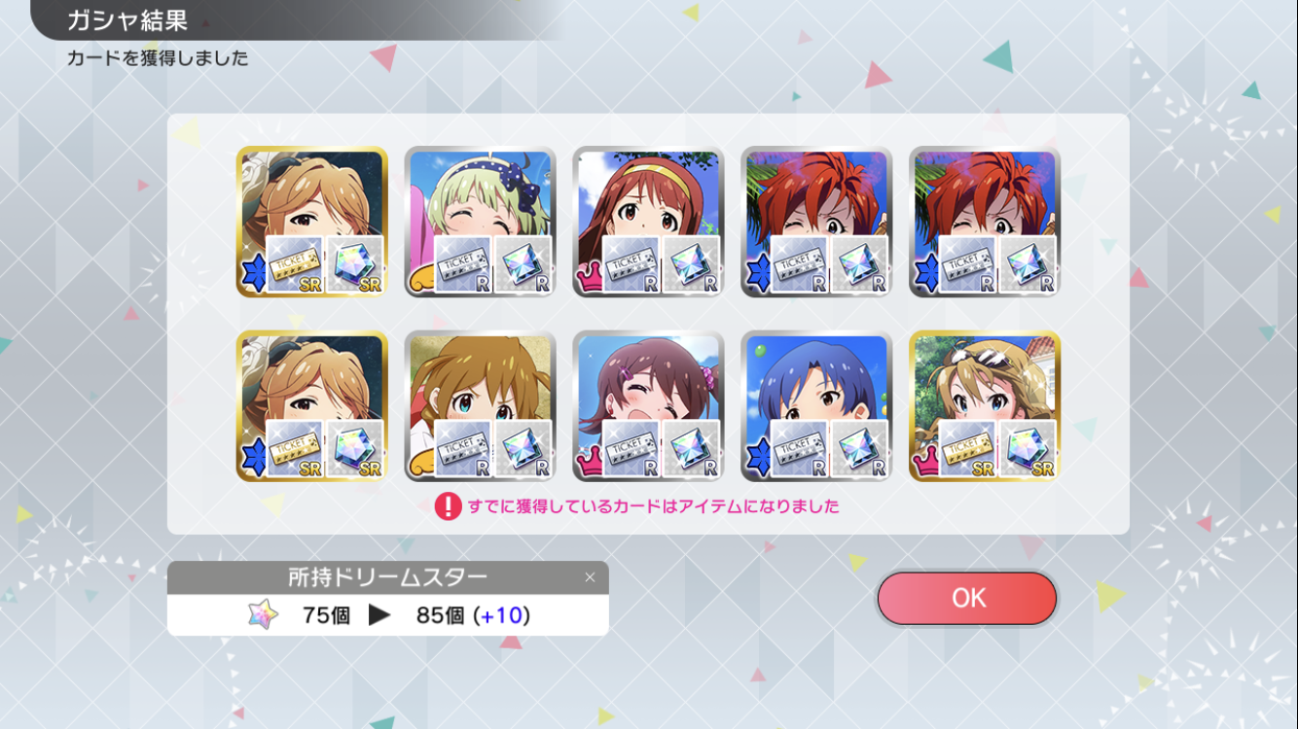The image size is (1298, 729).
Task: Tap the silver R ticket on the green-haired card
Action: [x=463, y=264]
